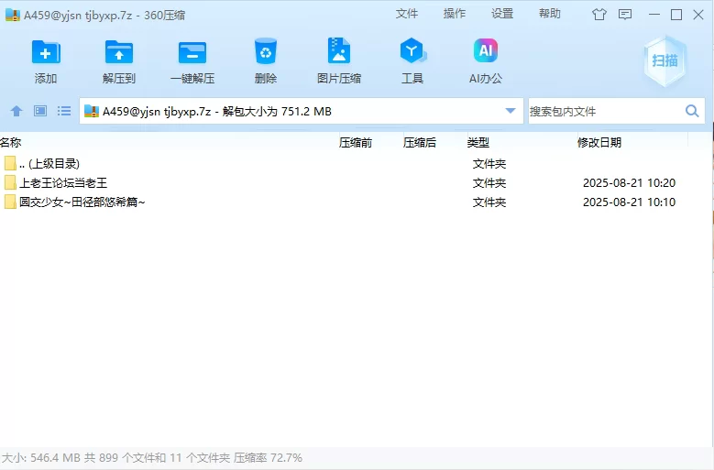Click the 删除 (Delete) trash icon

pyautogui.click(x=266, y=51)
